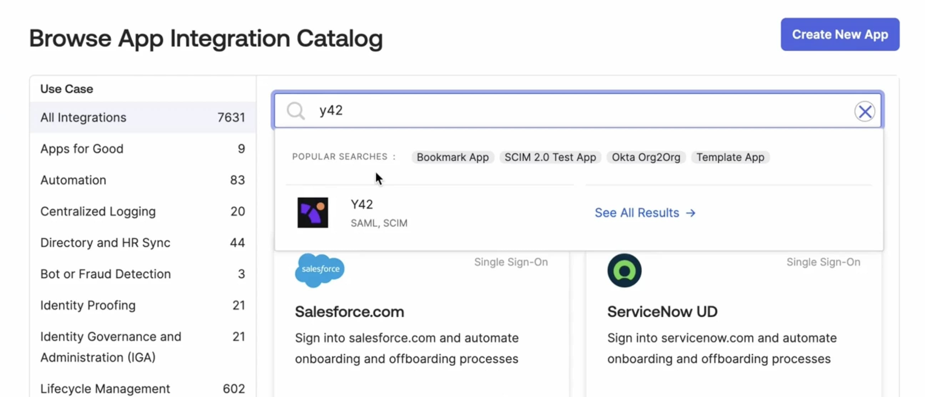This screenshot has width=925, height=397.
Task: Choose Centralized Logging category
Action: (142, 211)
